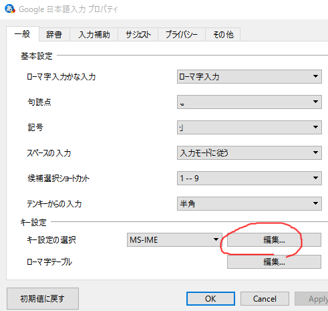
Task: Click the Apply button
Action: click(x=311, y=299)
